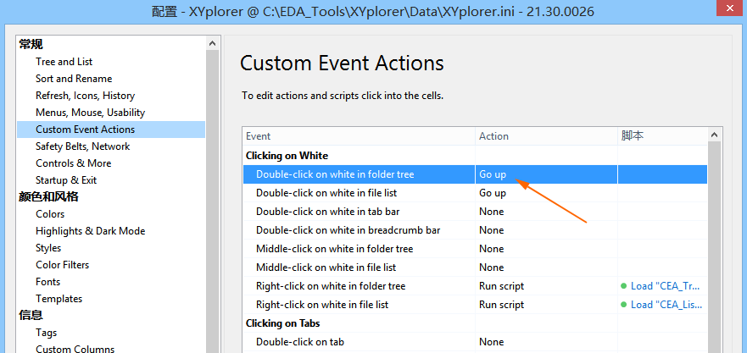Click green dot beside CEA_Tr script
The width and height of the screenshot is (747, 353).
[x=624, y=286]
